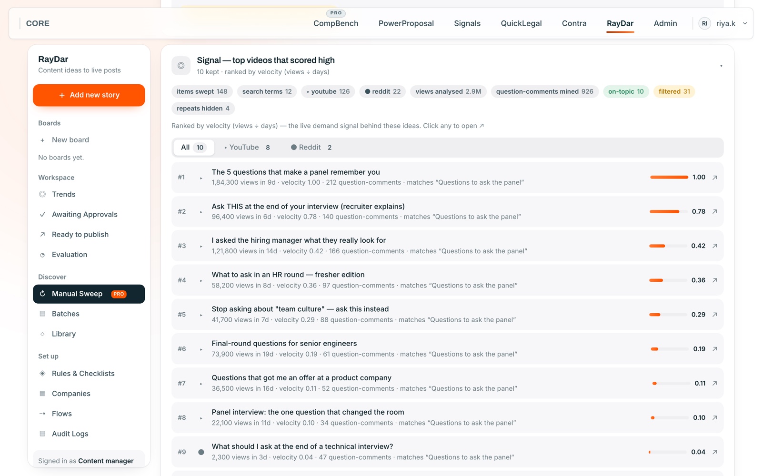This screenshot has height=476, width=762.
Task: Open the Evaluation clock icon item
Action: pyautogui.click(x=42, y=255)
